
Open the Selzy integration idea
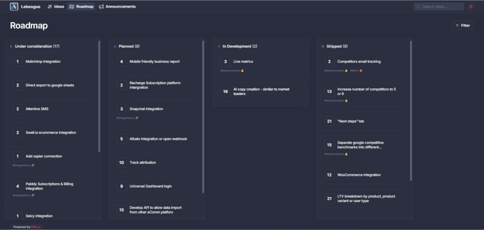coord(51,213)
